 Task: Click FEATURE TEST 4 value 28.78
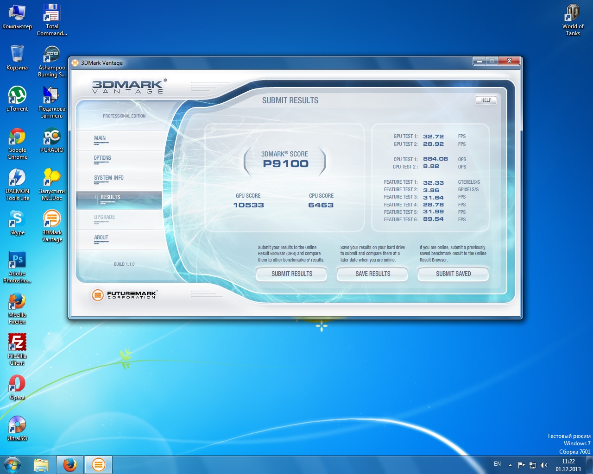click(x=433, y=205)
